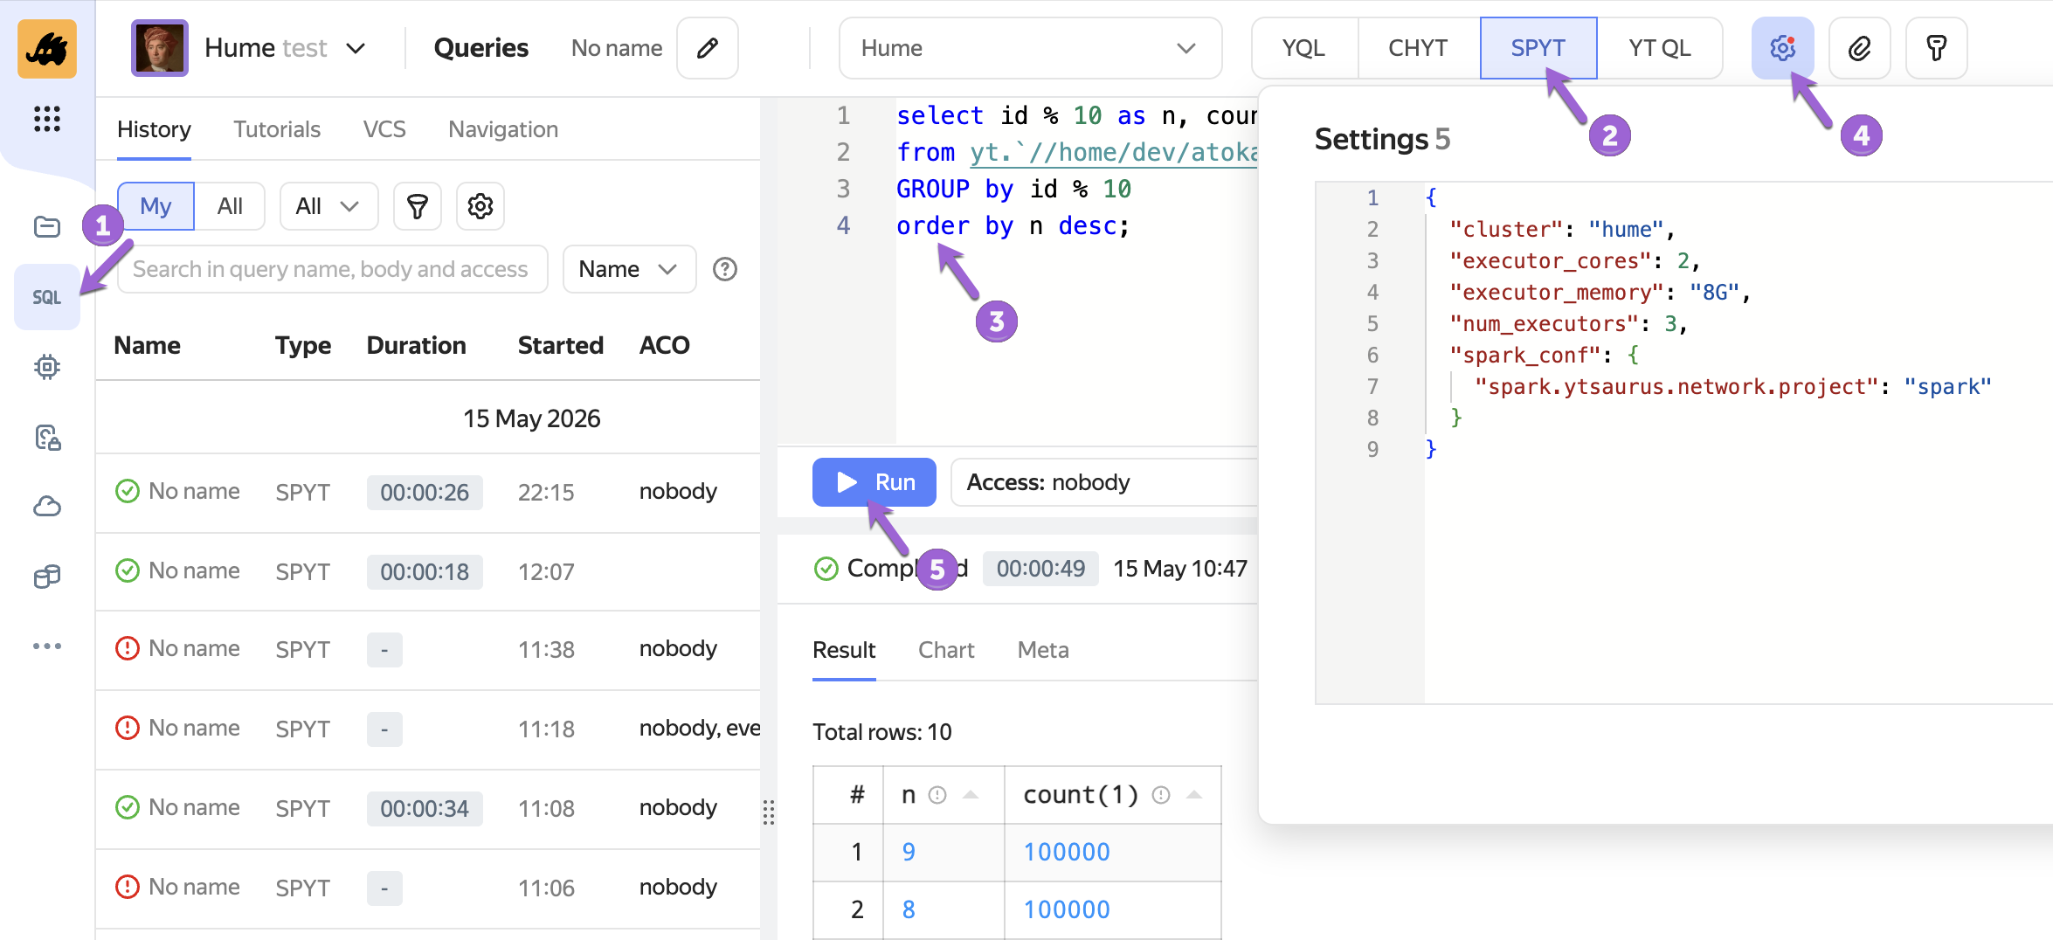The image size is (2053, 940).
Task: Go to the Queries page title
Action: [x=481, y=48]
